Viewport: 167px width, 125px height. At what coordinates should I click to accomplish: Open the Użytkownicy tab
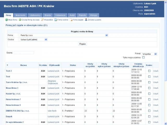click(35, 15)
